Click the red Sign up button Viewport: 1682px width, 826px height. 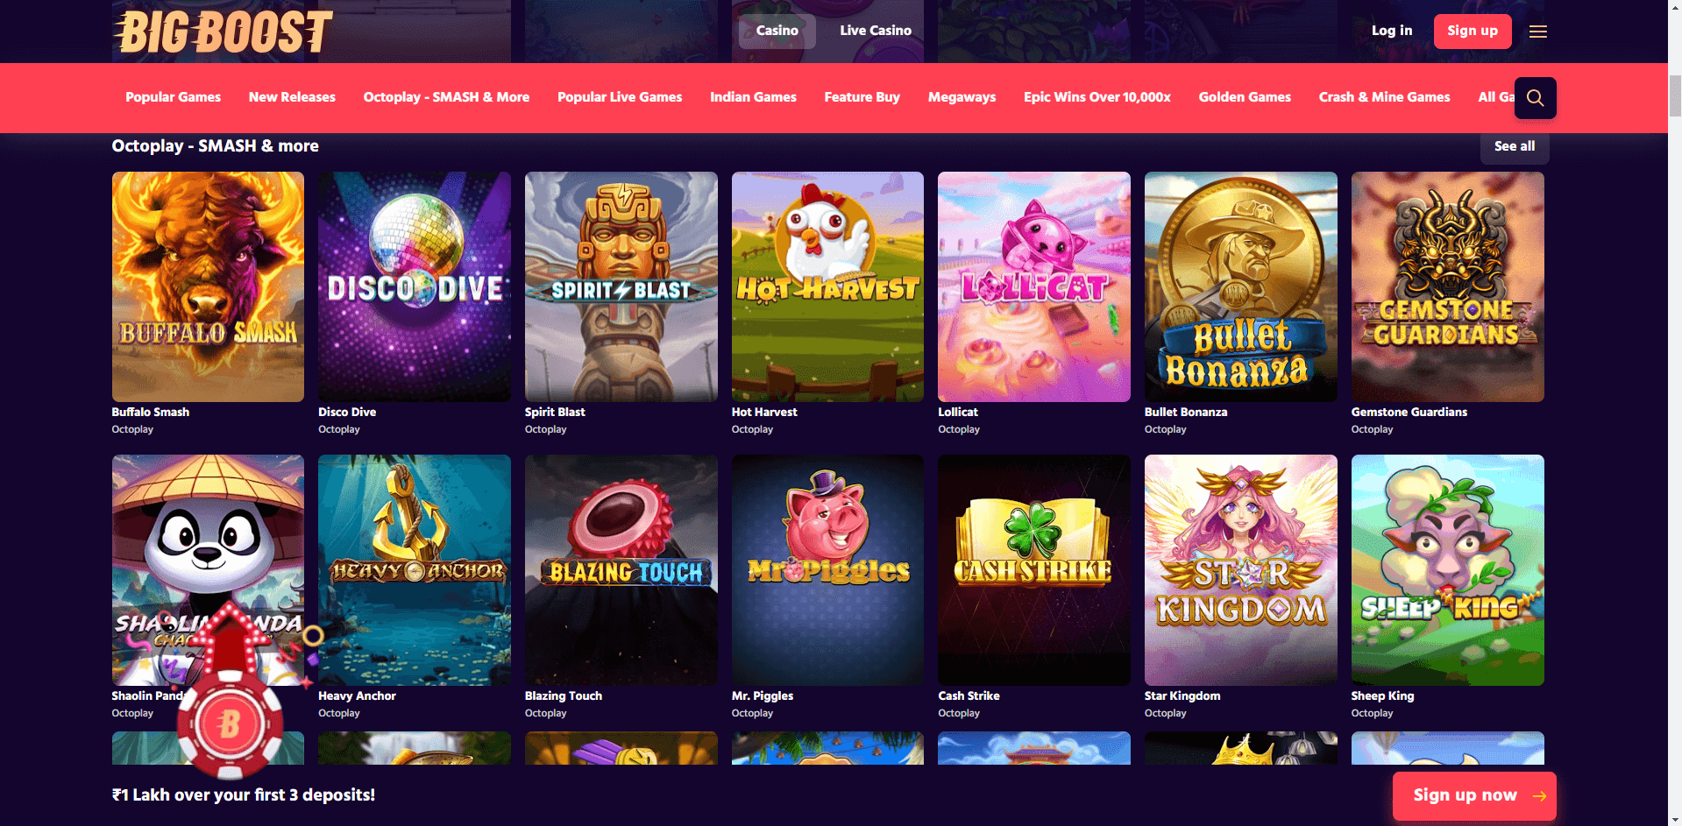point(1473,32)
